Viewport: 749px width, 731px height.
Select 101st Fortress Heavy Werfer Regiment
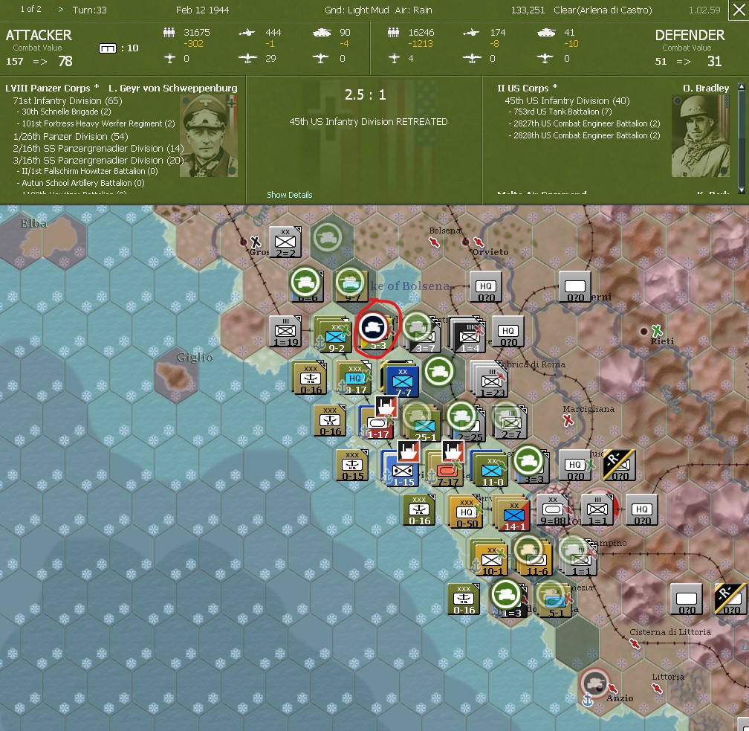point(97,123)
